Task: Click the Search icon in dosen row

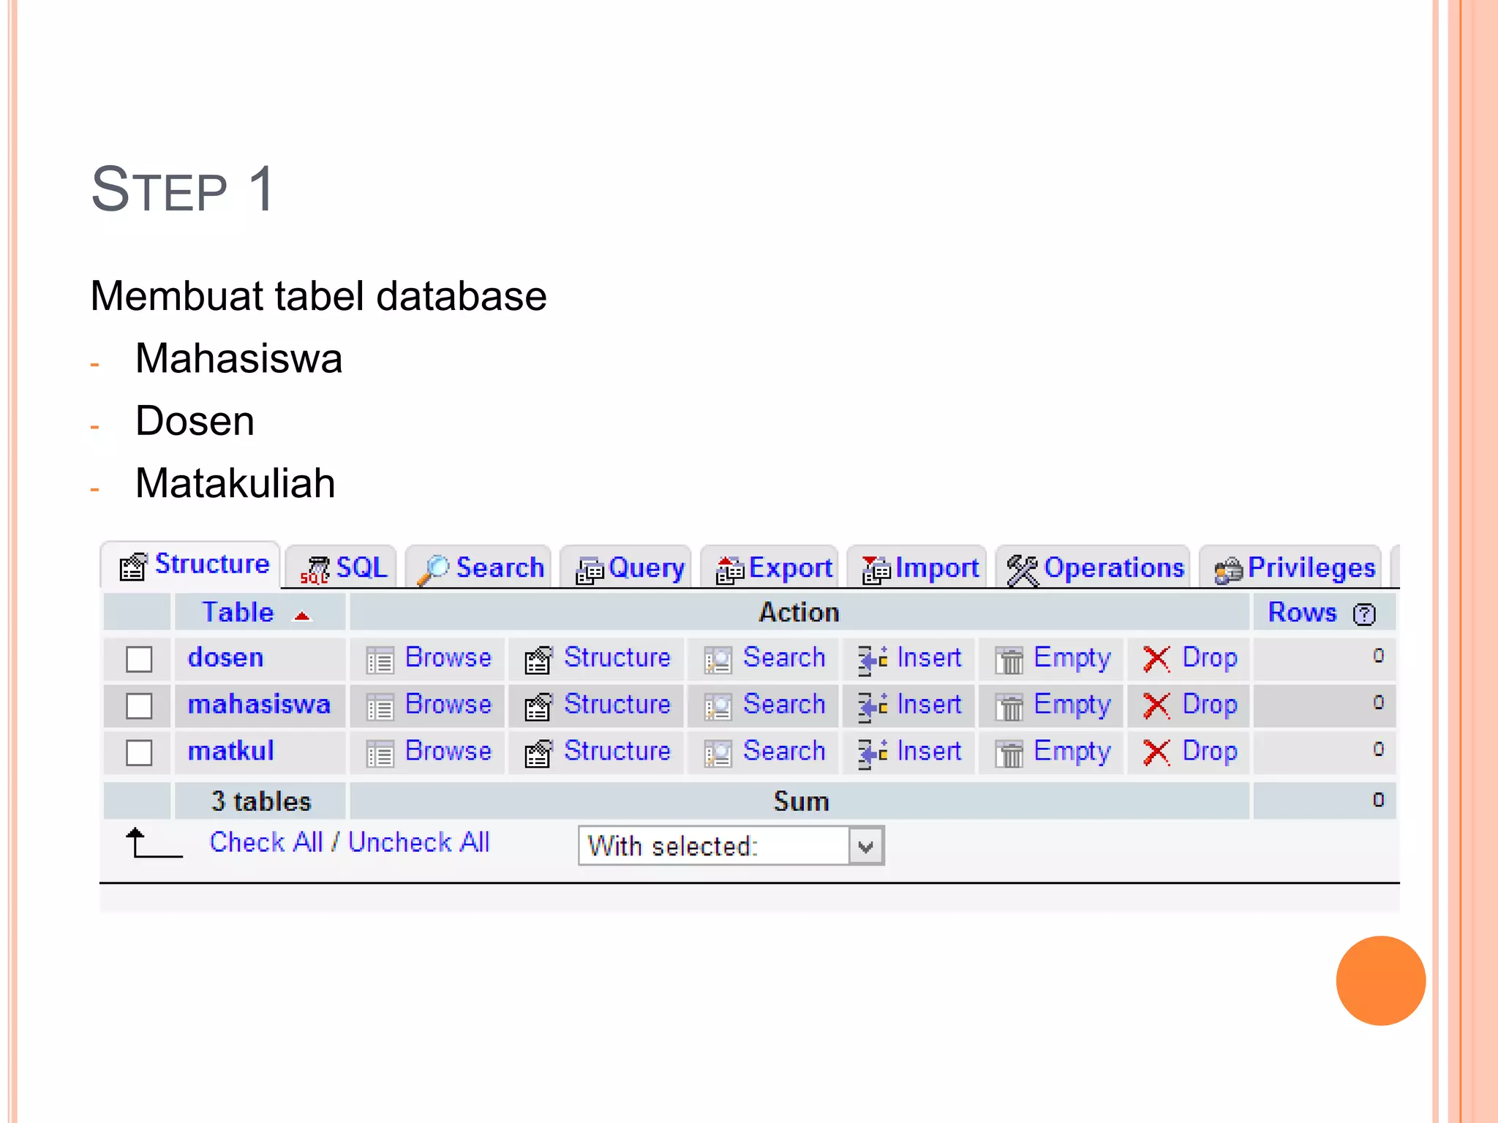Action: coord(718,660)
